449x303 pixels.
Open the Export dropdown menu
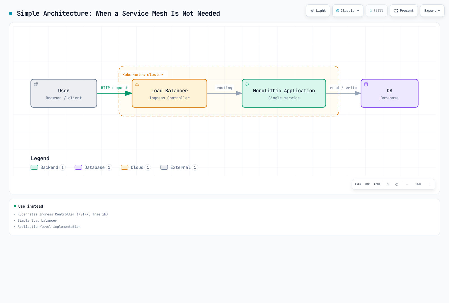[432, 11]
